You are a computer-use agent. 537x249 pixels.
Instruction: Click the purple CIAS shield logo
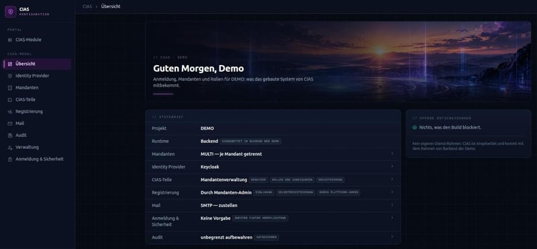tap(10, 11)
